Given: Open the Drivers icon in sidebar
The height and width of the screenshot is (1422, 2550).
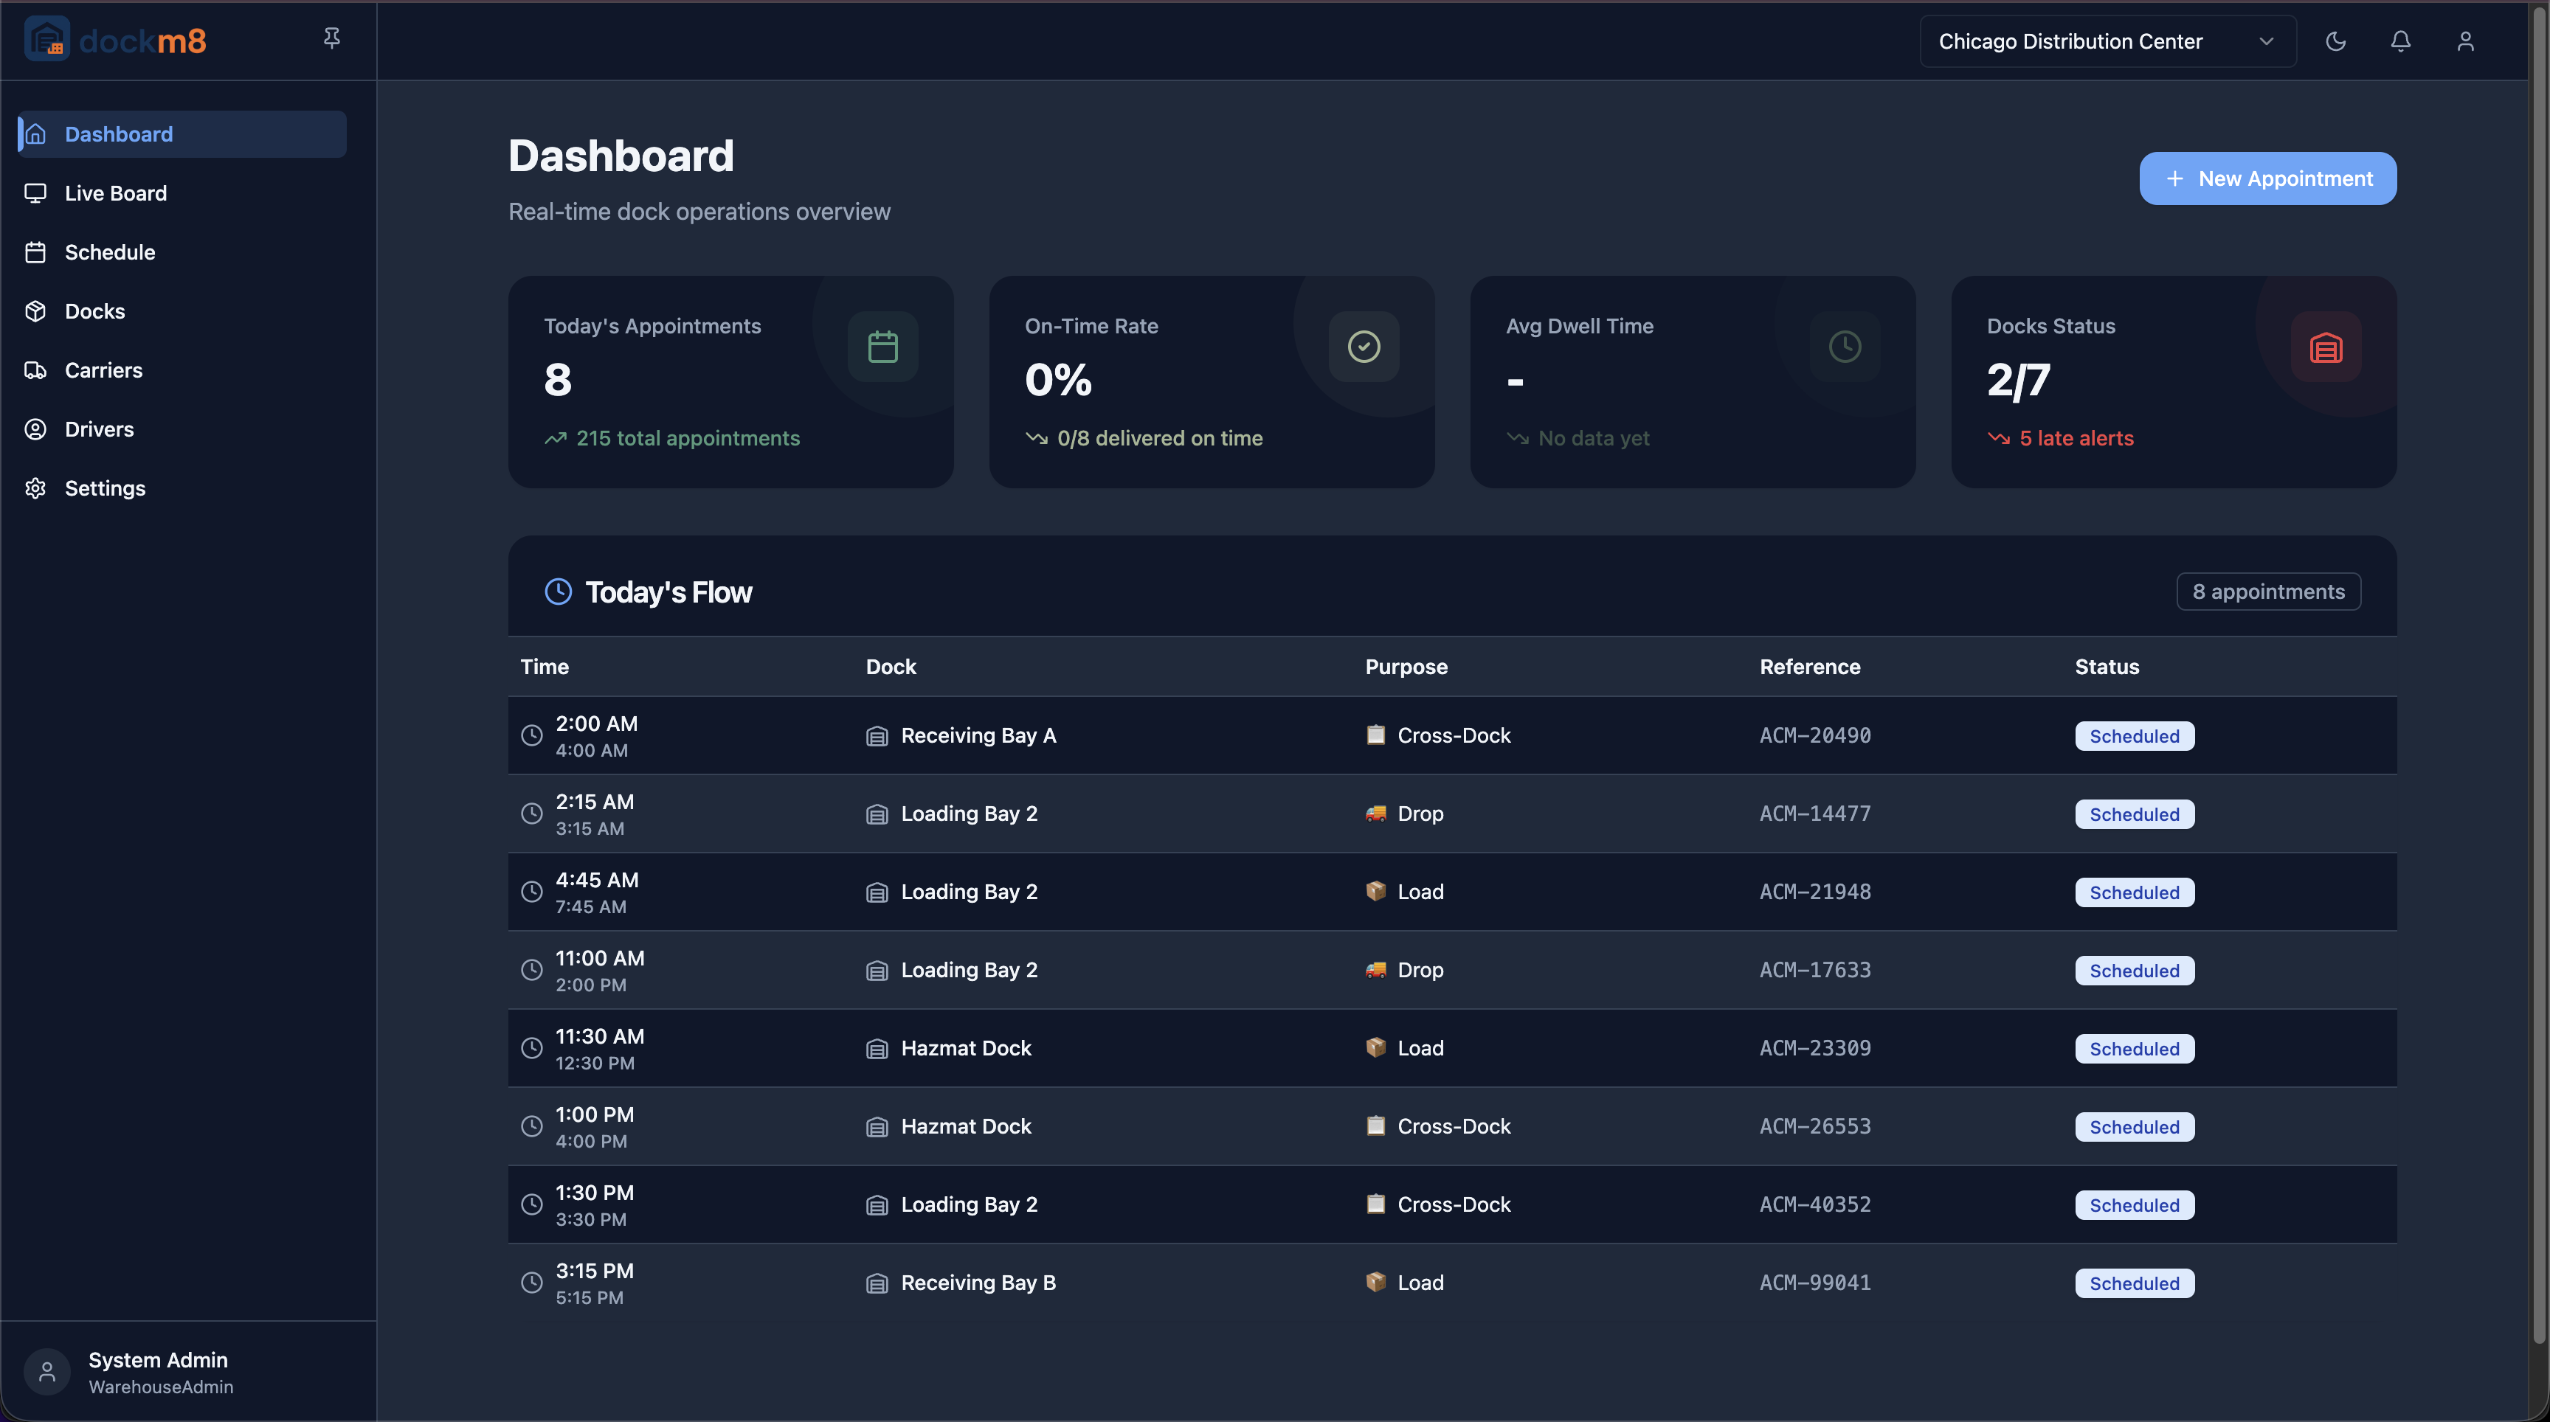Looking at the screenshot, I should (x=35, y=429).
